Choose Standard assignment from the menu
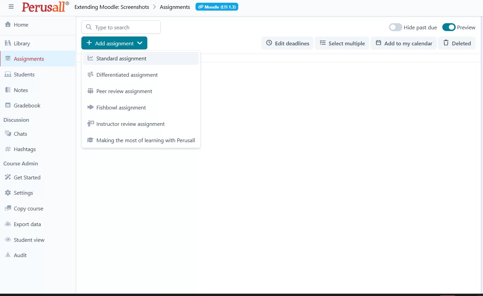Image resolution: width=483 pixels, height=296 pixels. pos(121,59)
